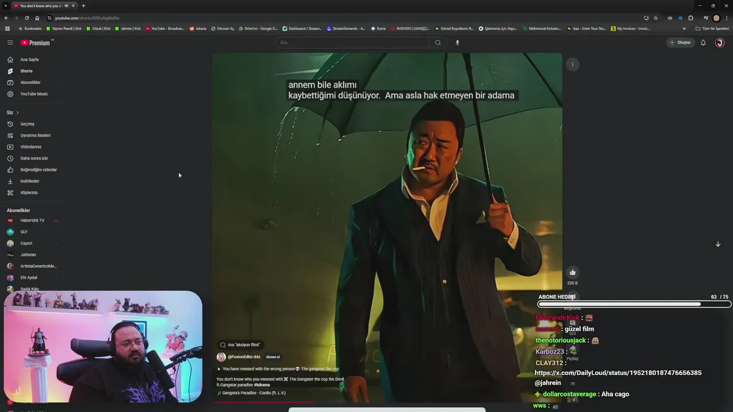Subscribe with the Abone ol button

pos(273,357)
